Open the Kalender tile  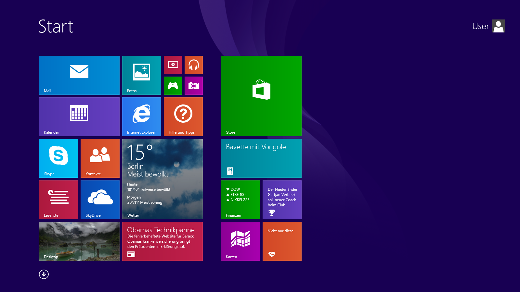click(x=79, y=117)
